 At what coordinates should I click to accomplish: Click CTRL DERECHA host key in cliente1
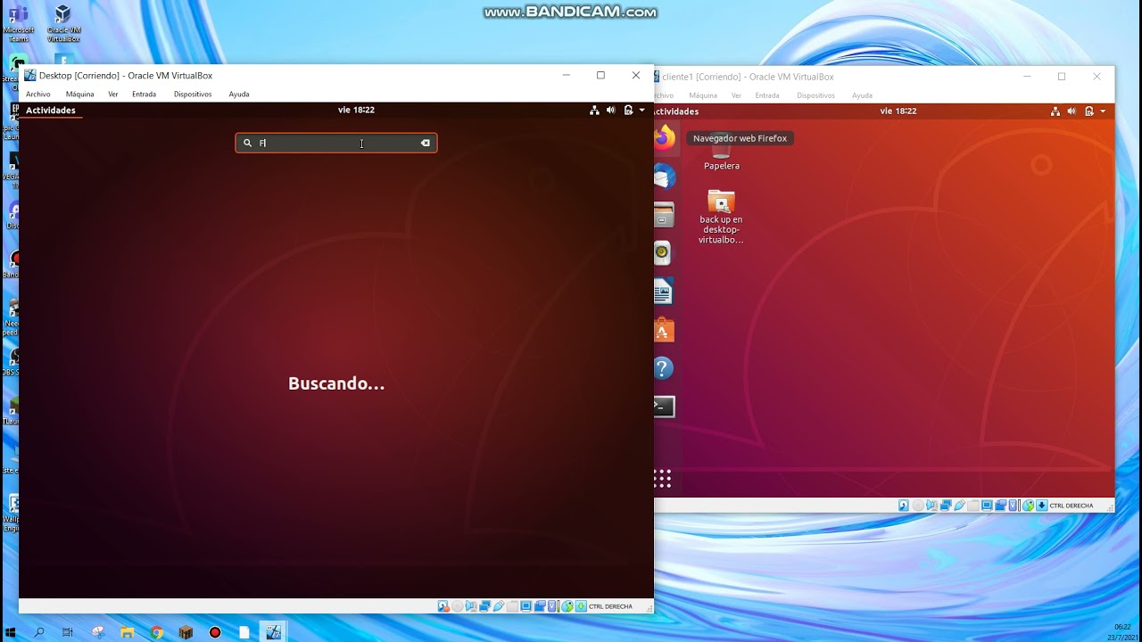pos(1072,506)
